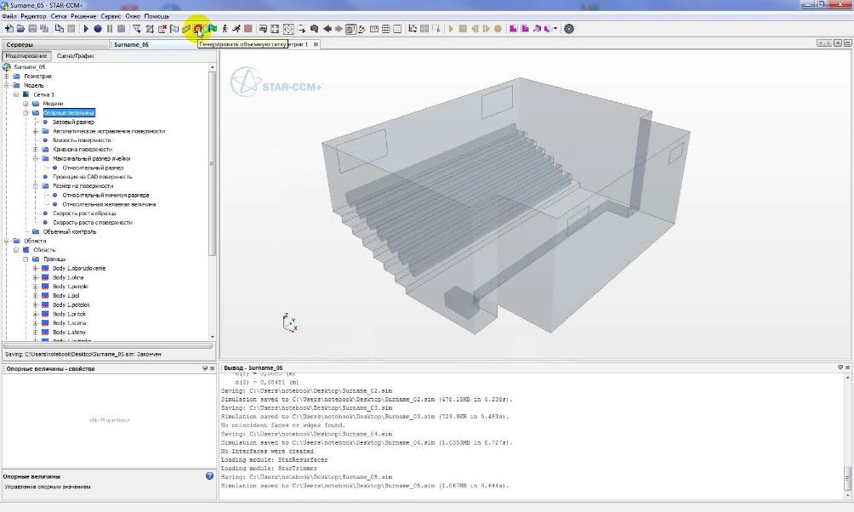Screen dimensions: 854x512
Task: Select the Surname_05 simulation tab
Action: [131, 44]
